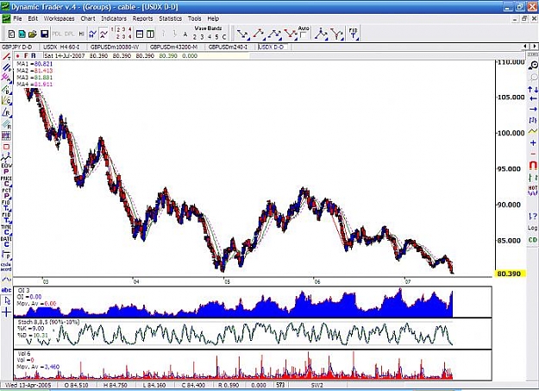Image resolution: width=539 pixels, height=391 pixels.
Task: Open the Chart menu
Action: click(88, 19)
